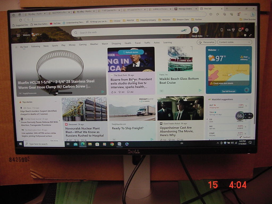Click the Type here to search taskbar box
Viewport: 272px width, 204px height.
click(44, 144)
